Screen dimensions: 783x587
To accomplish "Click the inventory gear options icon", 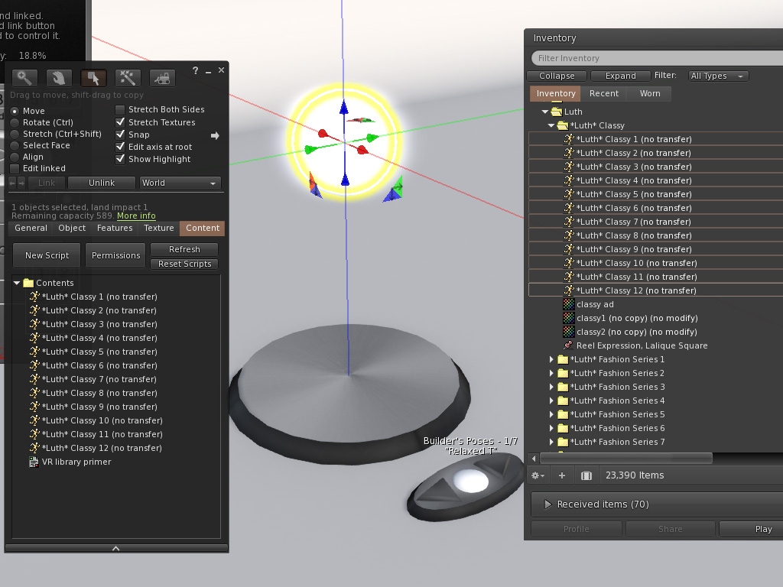I will (538, 475).
